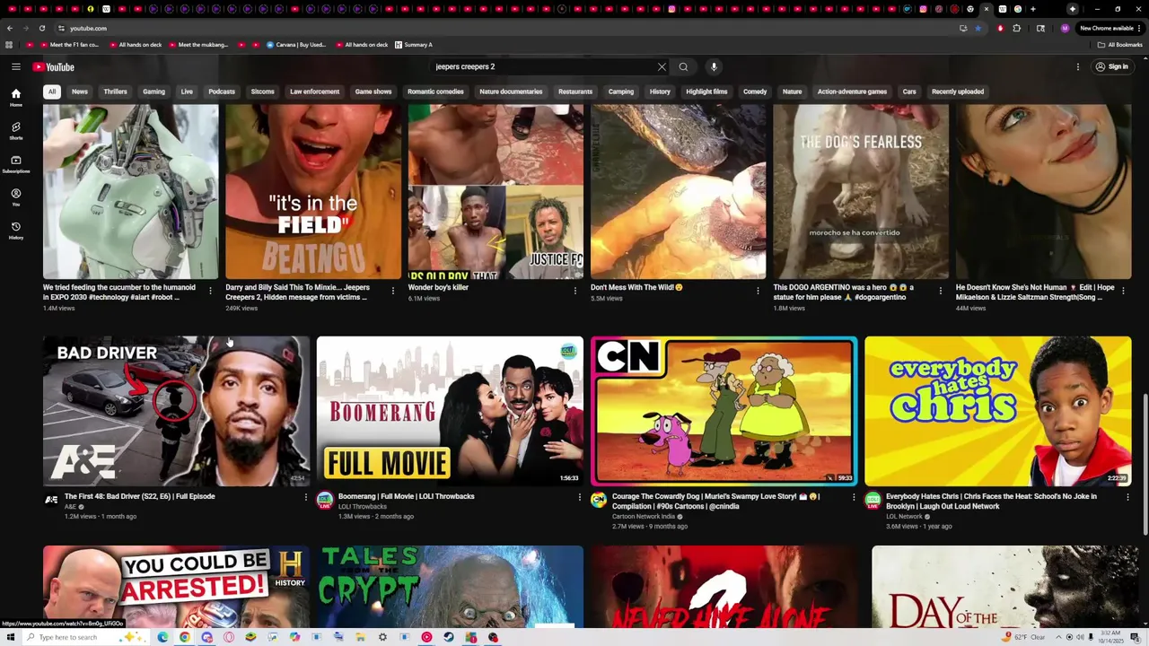Viewport: 1149px width, 646px height.
Task: Click the A&E channel avatar
Action: pyautogui.click(x=51, y=500)
